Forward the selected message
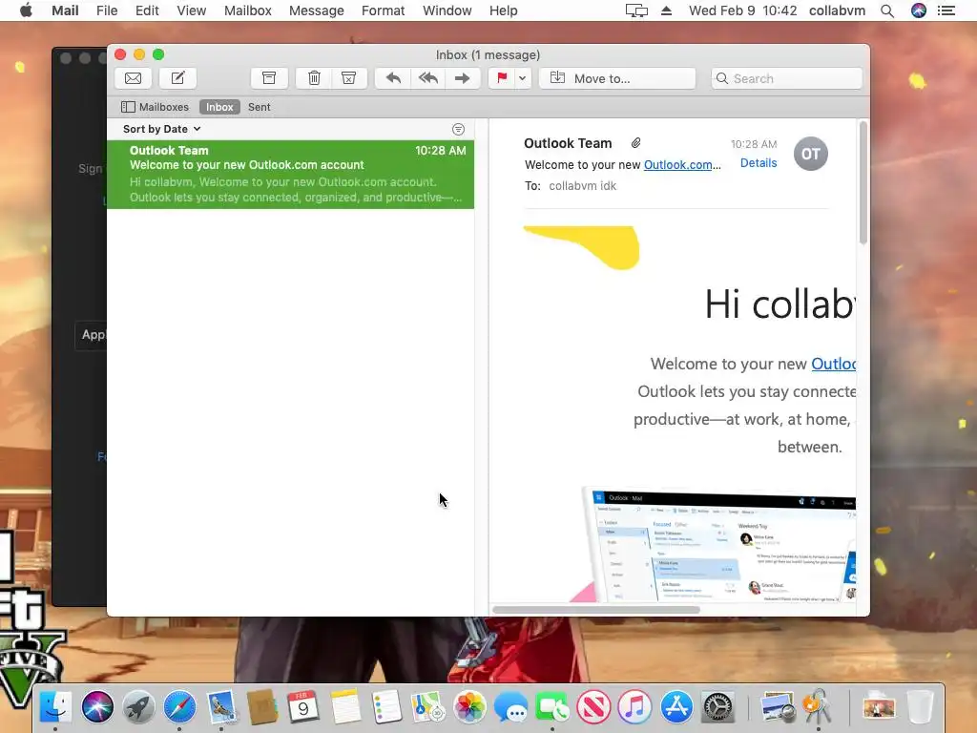Image resolution: width=977 pixels, height=733 pixels. click(463, 78)
